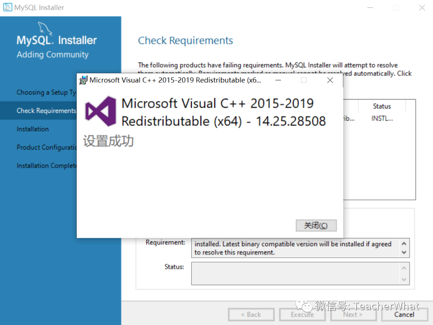Click the Redistributable (x64) - 14.25.28508 text
This screenshot has height=325, width=433.
pyautogui.click(x=223, y=121)
